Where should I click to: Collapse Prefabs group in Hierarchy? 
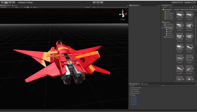pyautogui.click(x=130, y=95)
